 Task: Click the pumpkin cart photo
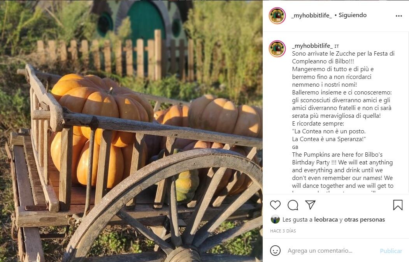[x=131, y=131]
